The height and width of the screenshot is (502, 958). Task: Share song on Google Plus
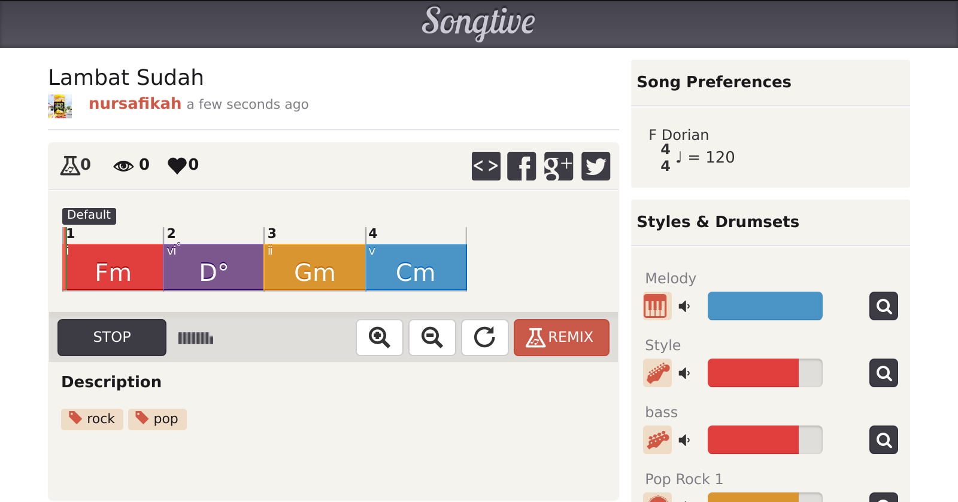(558, 166)
